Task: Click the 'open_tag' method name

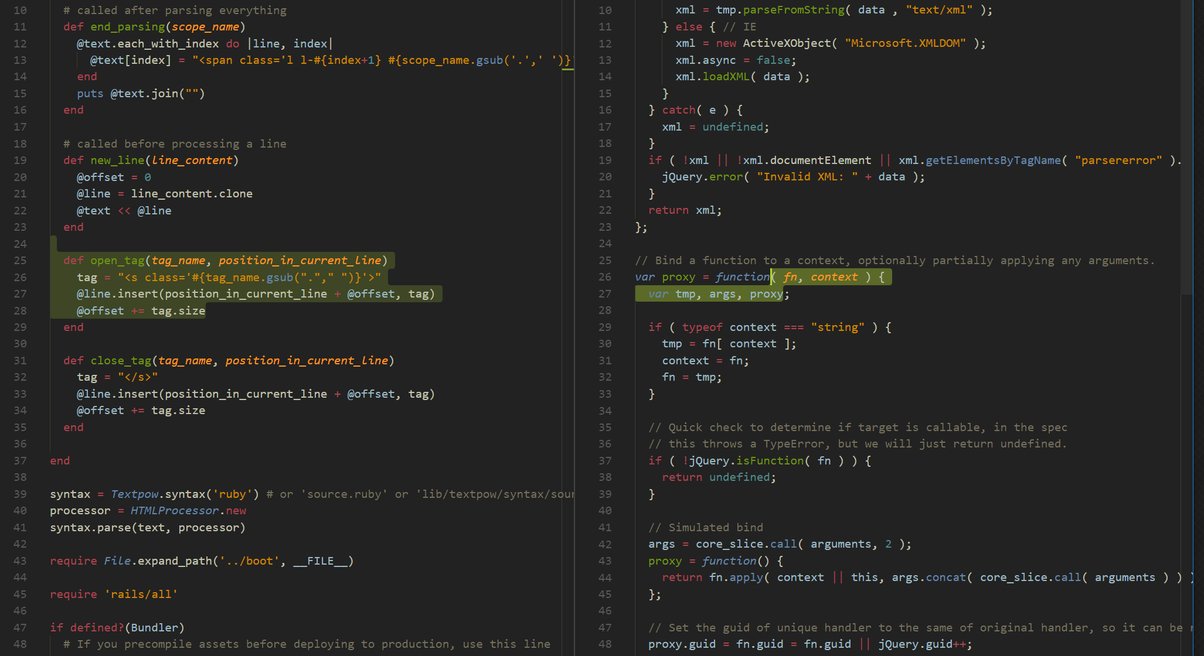Action: pyautogui.click(x=117, y=260)
